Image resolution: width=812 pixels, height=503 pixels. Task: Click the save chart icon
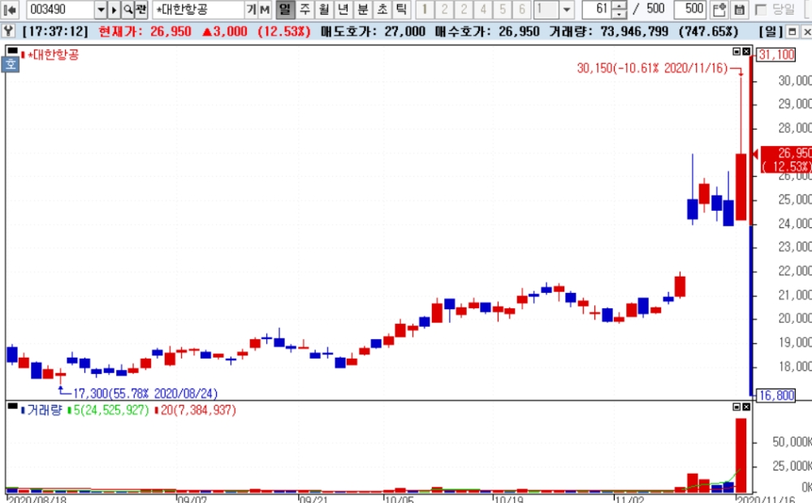pos(739,9)
